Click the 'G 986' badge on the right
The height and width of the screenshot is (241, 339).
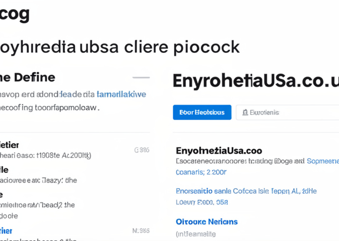[x=141, y=150]
